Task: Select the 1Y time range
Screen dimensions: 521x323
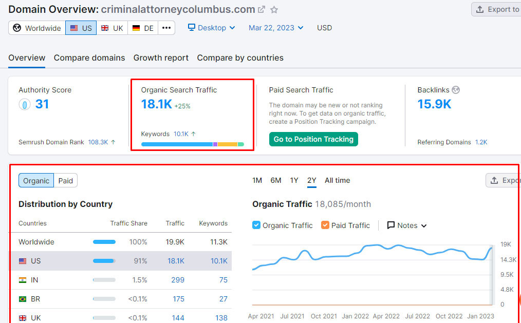Action: coord(294,180)
